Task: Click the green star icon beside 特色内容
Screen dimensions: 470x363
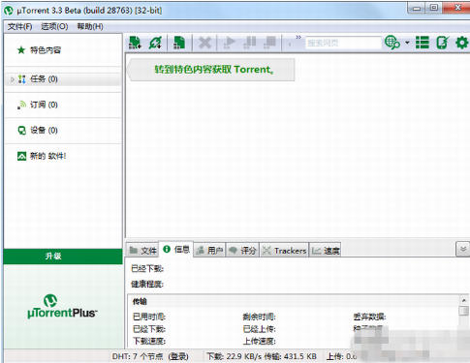Action: pyautogui.click(x=21, y=50)
